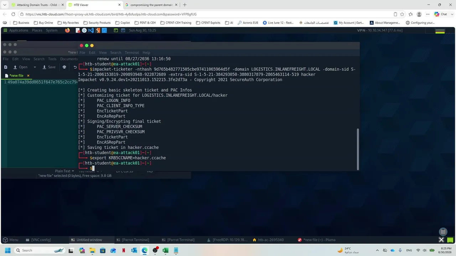Open Pluma Tools menu
Viewport: 456px width, 256px height.
(52, 59)
